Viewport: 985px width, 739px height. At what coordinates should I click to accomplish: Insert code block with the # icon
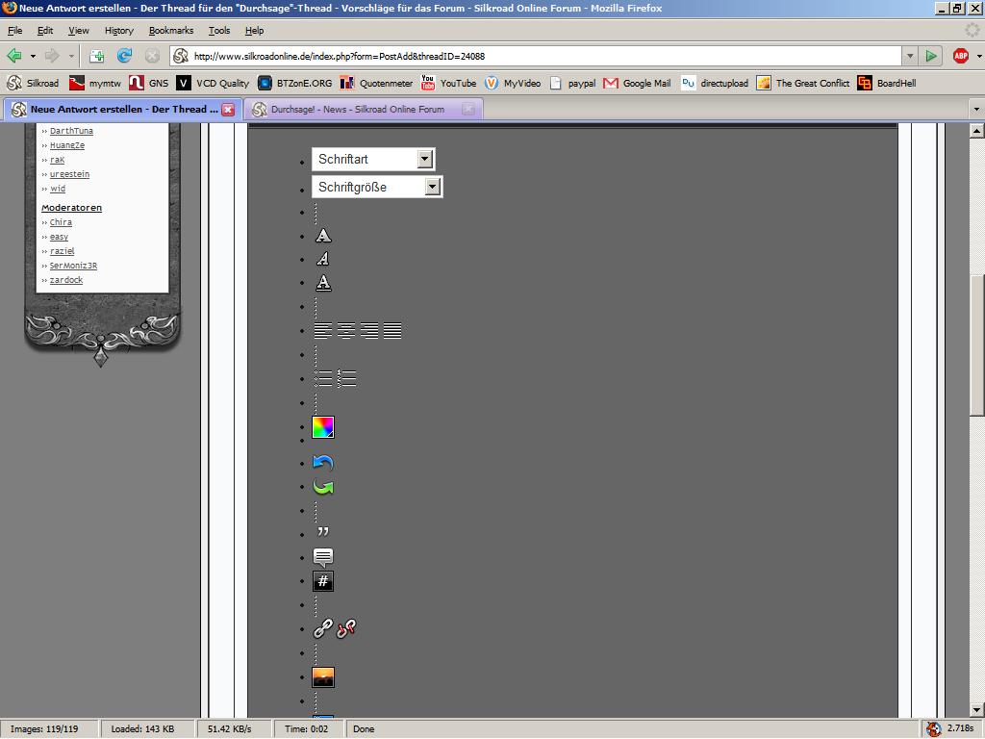click(323, 581)
